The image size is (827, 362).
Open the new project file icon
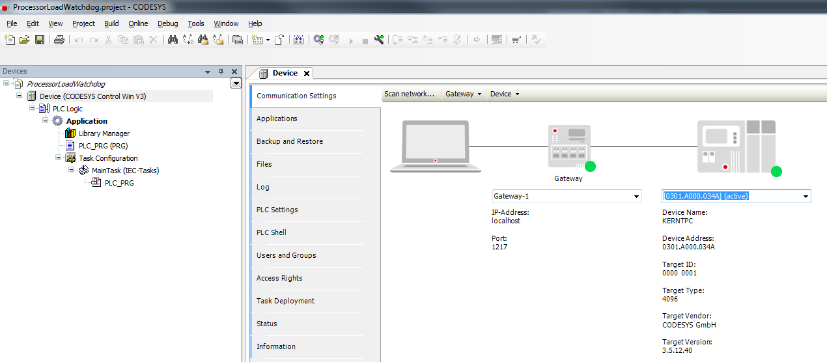coord(10,40)
